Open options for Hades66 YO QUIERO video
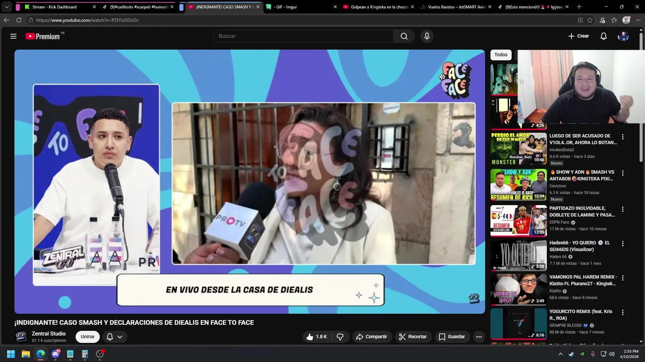Screen dimensions: 645x362 click(x=623, y=244)
